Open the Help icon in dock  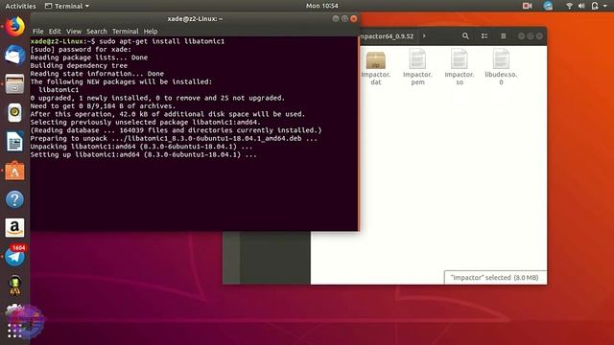click(x=15, y=199)
